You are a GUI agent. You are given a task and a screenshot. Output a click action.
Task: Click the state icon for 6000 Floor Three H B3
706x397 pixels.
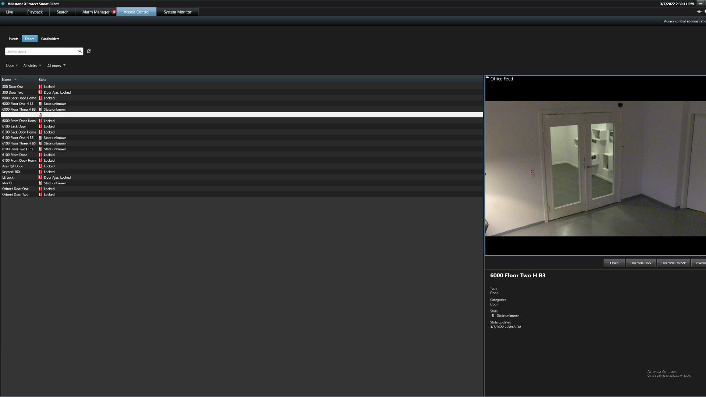(x=40, y=110)
